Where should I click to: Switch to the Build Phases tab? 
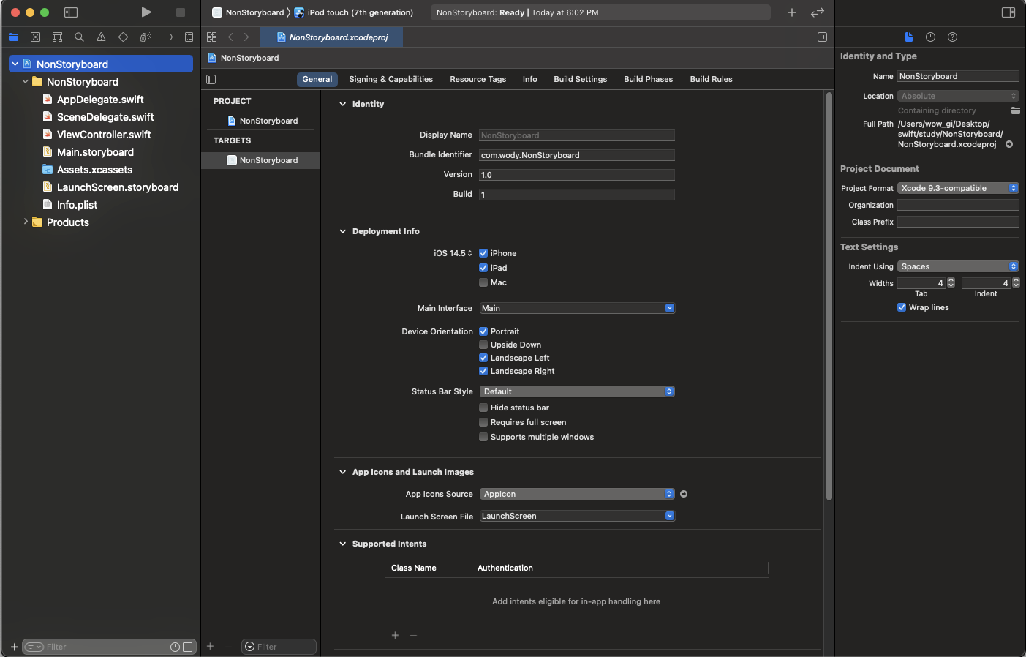648,79
